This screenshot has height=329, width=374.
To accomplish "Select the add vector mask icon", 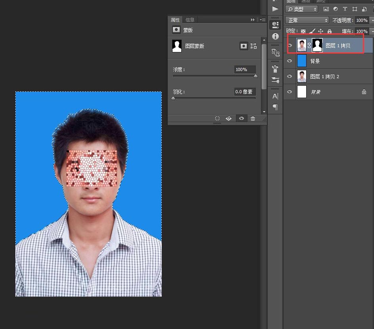I will pos(253,46).
